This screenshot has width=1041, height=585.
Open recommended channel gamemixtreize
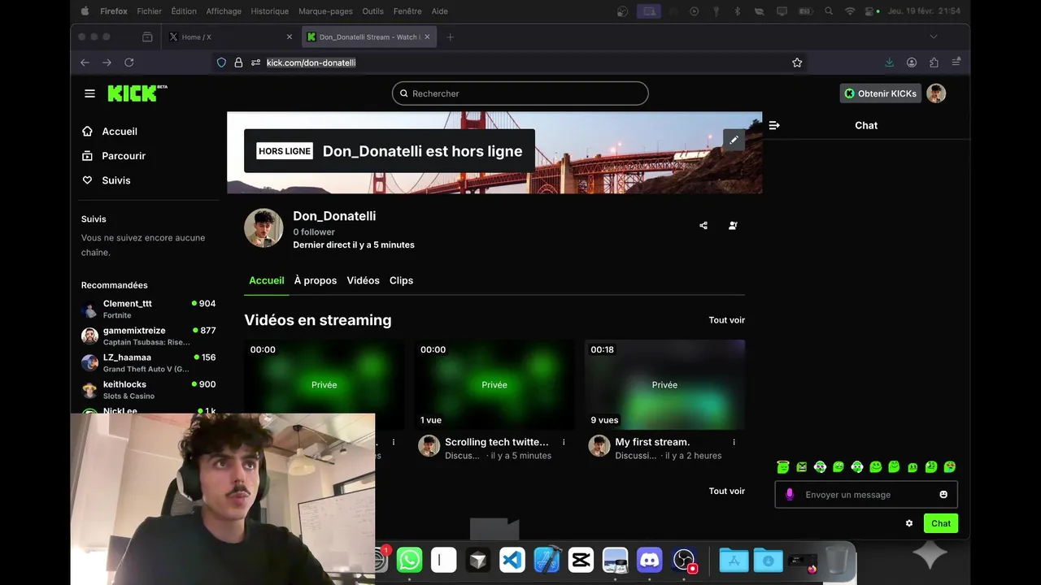point(149,336)
